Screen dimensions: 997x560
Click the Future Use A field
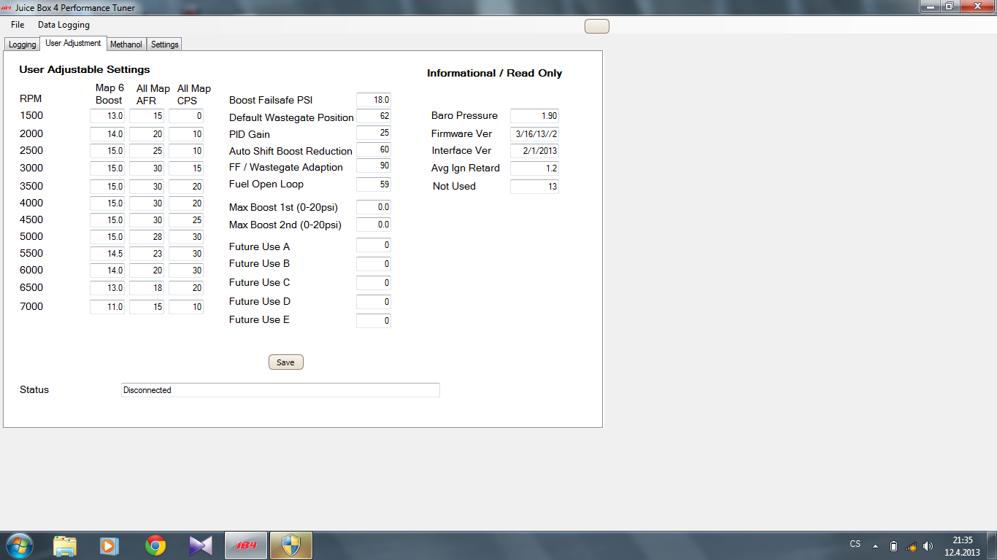coord(374,245)
